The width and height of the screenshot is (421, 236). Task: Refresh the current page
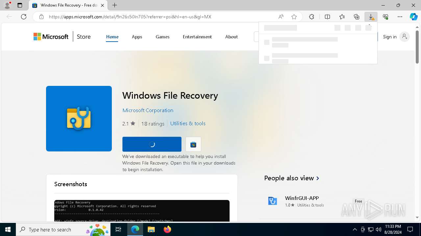(x=24, y=17)
